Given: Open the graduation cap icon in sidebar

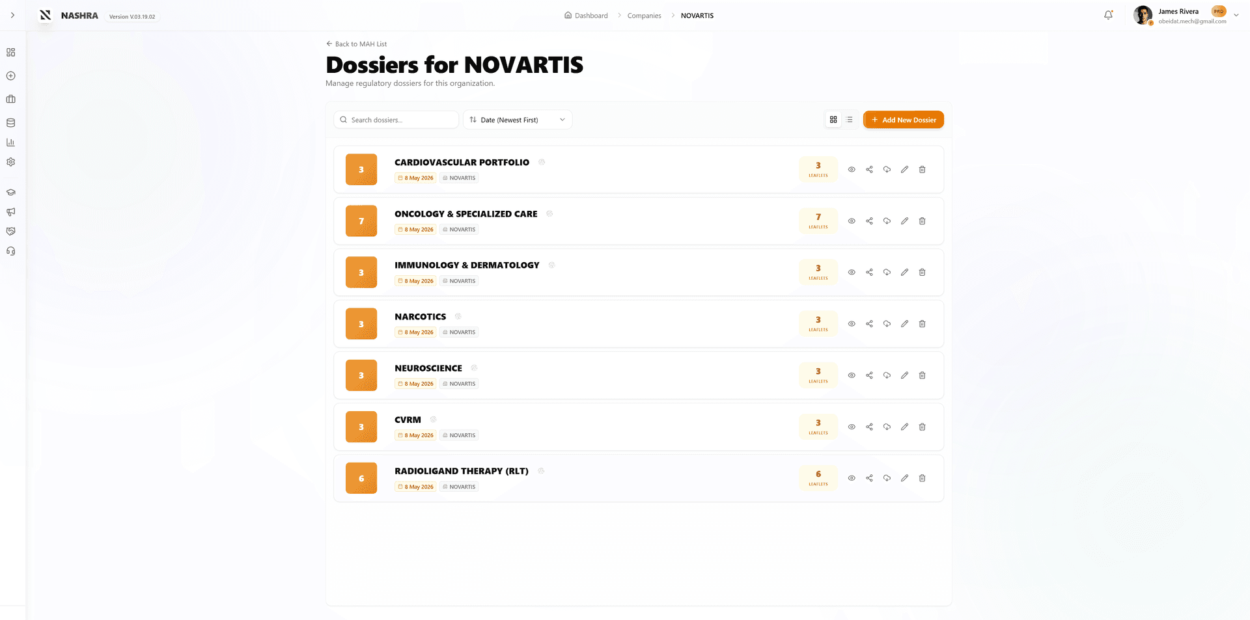Looking at the screenshot, I should [11, 192].
